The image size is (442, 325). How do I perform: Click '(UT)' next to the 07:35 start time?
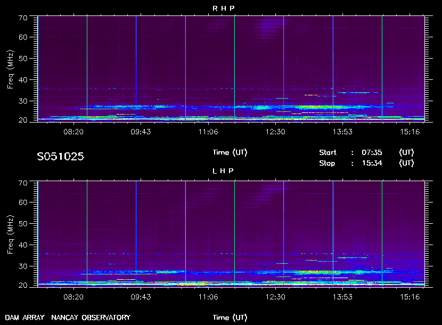(406, 152)
